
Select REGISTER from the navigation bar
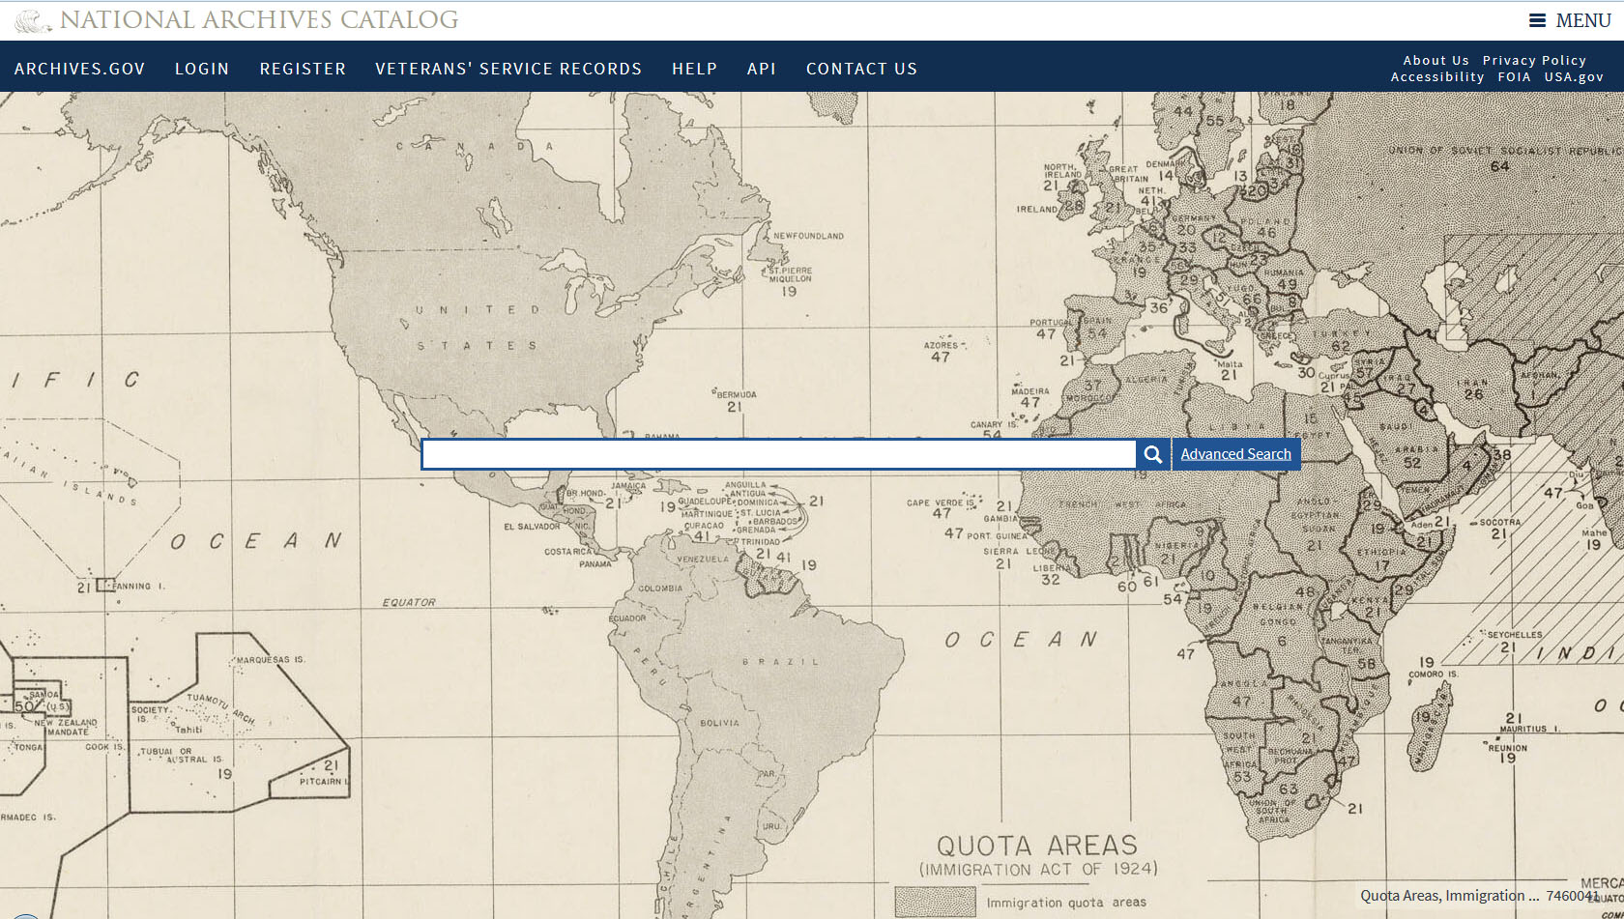pos(303,68)
